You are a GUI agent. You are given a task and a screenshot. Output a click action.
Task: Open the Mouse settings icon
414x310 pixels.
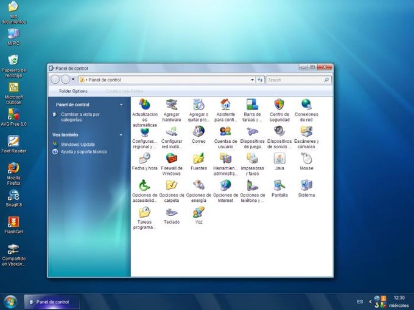306,159
